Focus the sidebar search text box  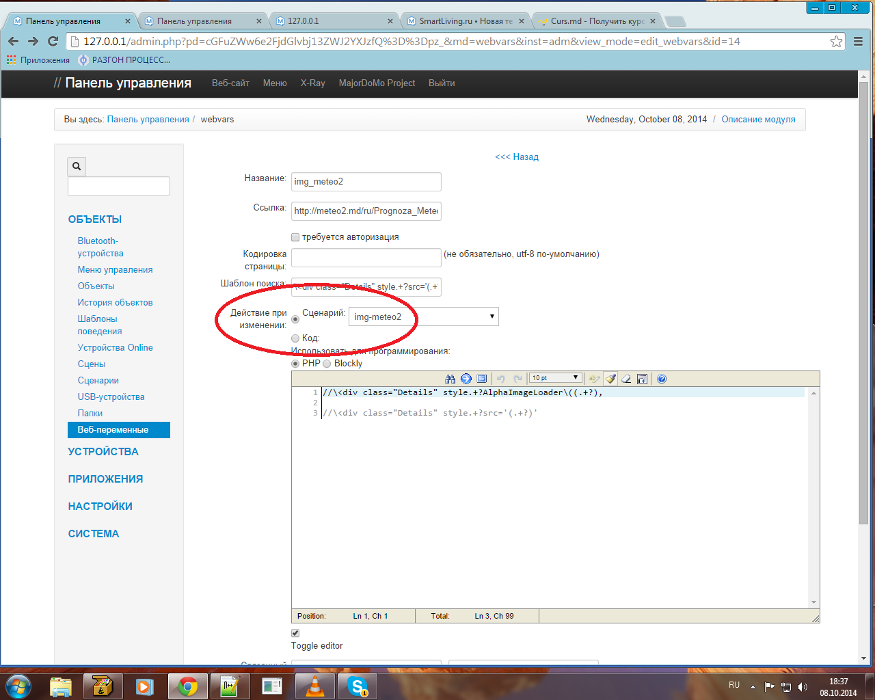coord(119,186)
